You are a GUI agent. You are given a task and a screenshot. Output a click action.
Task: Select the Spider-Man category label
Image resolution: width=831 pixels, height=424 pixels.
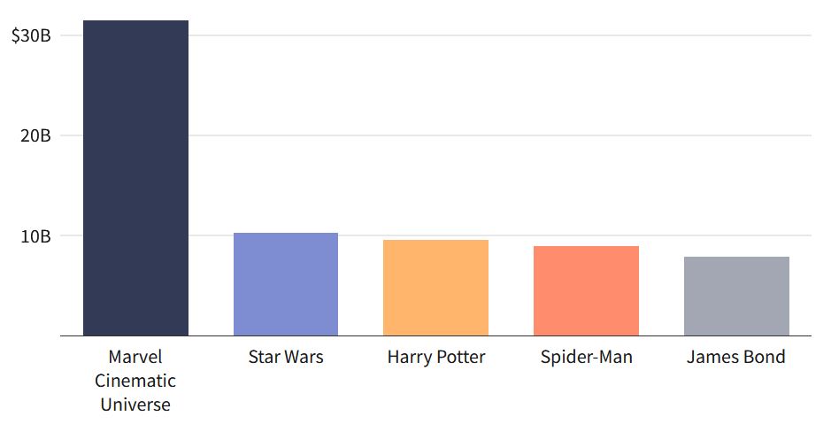pyautogui.click(x=586, y=358)
